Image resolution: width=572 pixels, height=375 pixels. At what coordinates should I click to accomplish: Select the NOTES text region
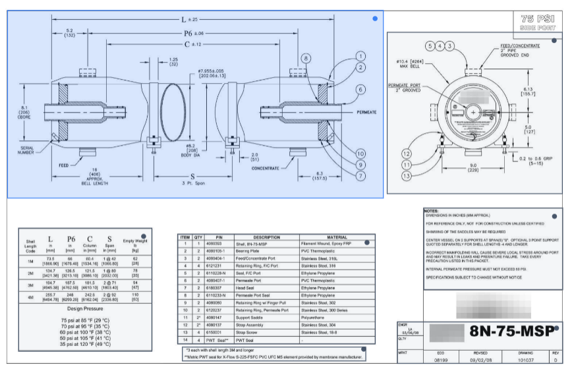pos(493,249)
